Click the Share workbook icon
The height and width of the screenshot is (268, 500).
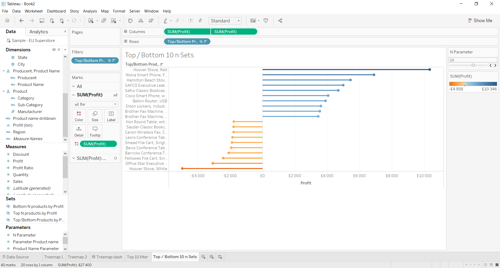[x=280, y=21]
